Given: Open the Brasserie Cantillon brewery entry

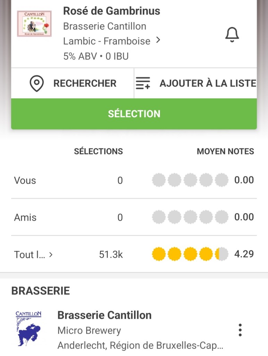Looking at the screenshot, I should pos(104,315).
